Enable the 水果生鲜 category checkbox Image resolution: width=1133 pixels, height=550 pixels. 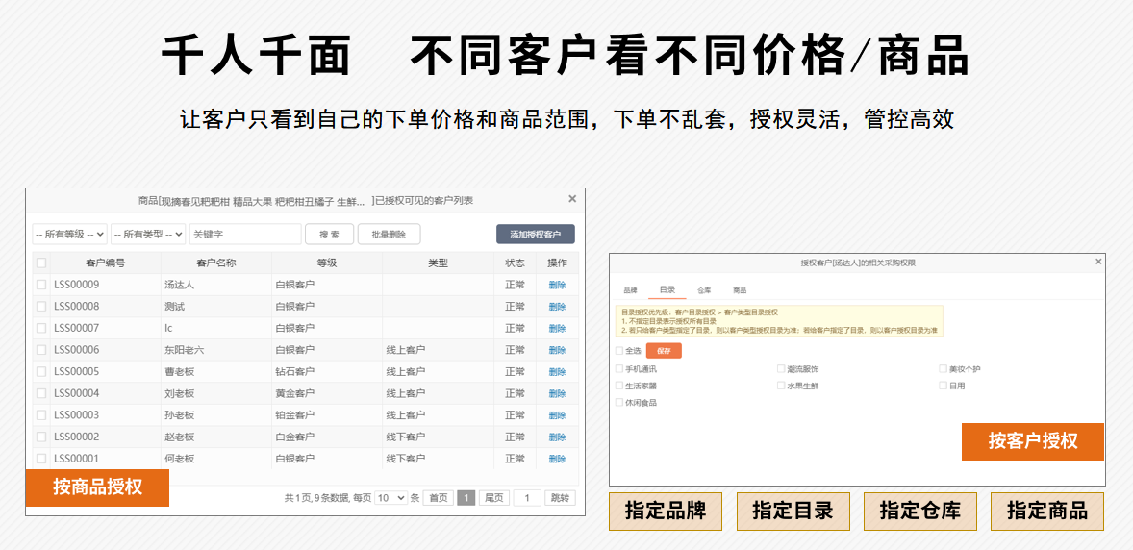(781, 386)
